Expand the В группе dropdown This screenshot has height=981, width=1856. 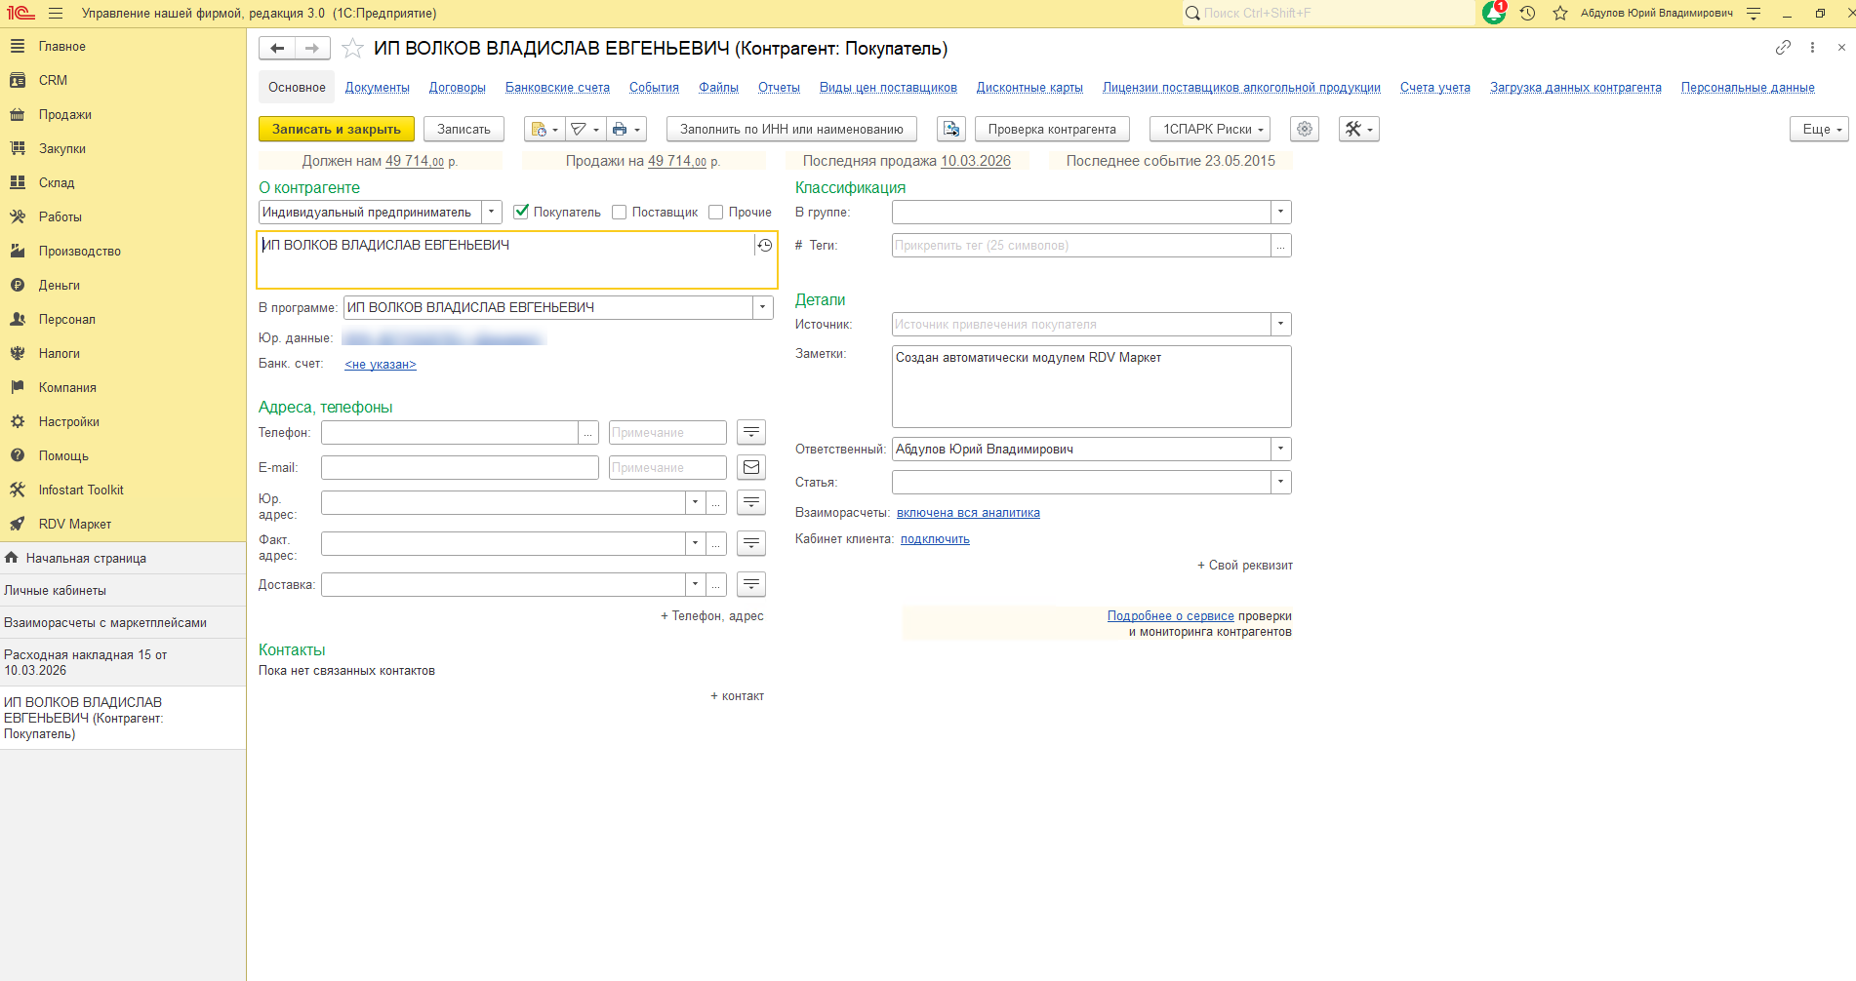[1280, 213]
